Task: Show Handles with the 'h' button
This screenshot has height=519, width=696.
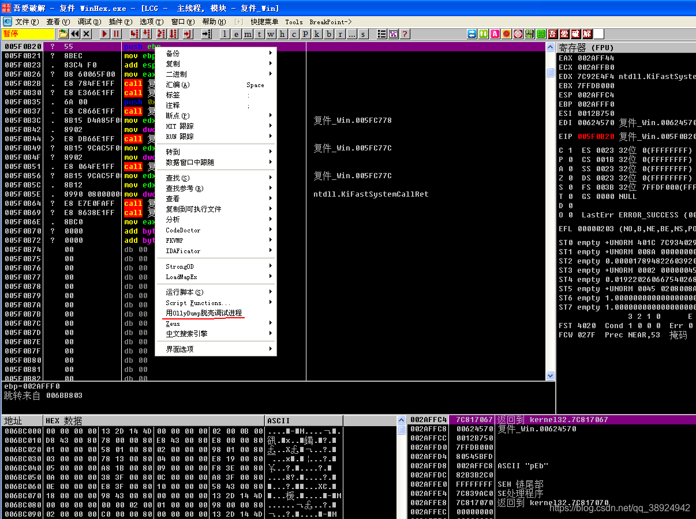Action: pyautogui.click(x=283, y=34)
